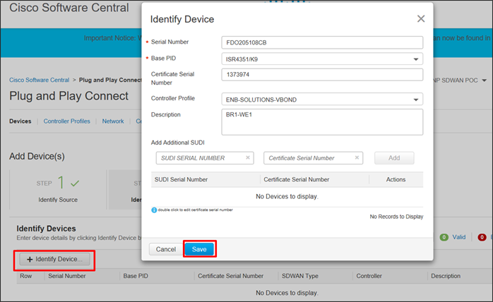Screen dimensions: 493x302
Task: Click the green Valid count badge
Action: click(x=444, y=237)
